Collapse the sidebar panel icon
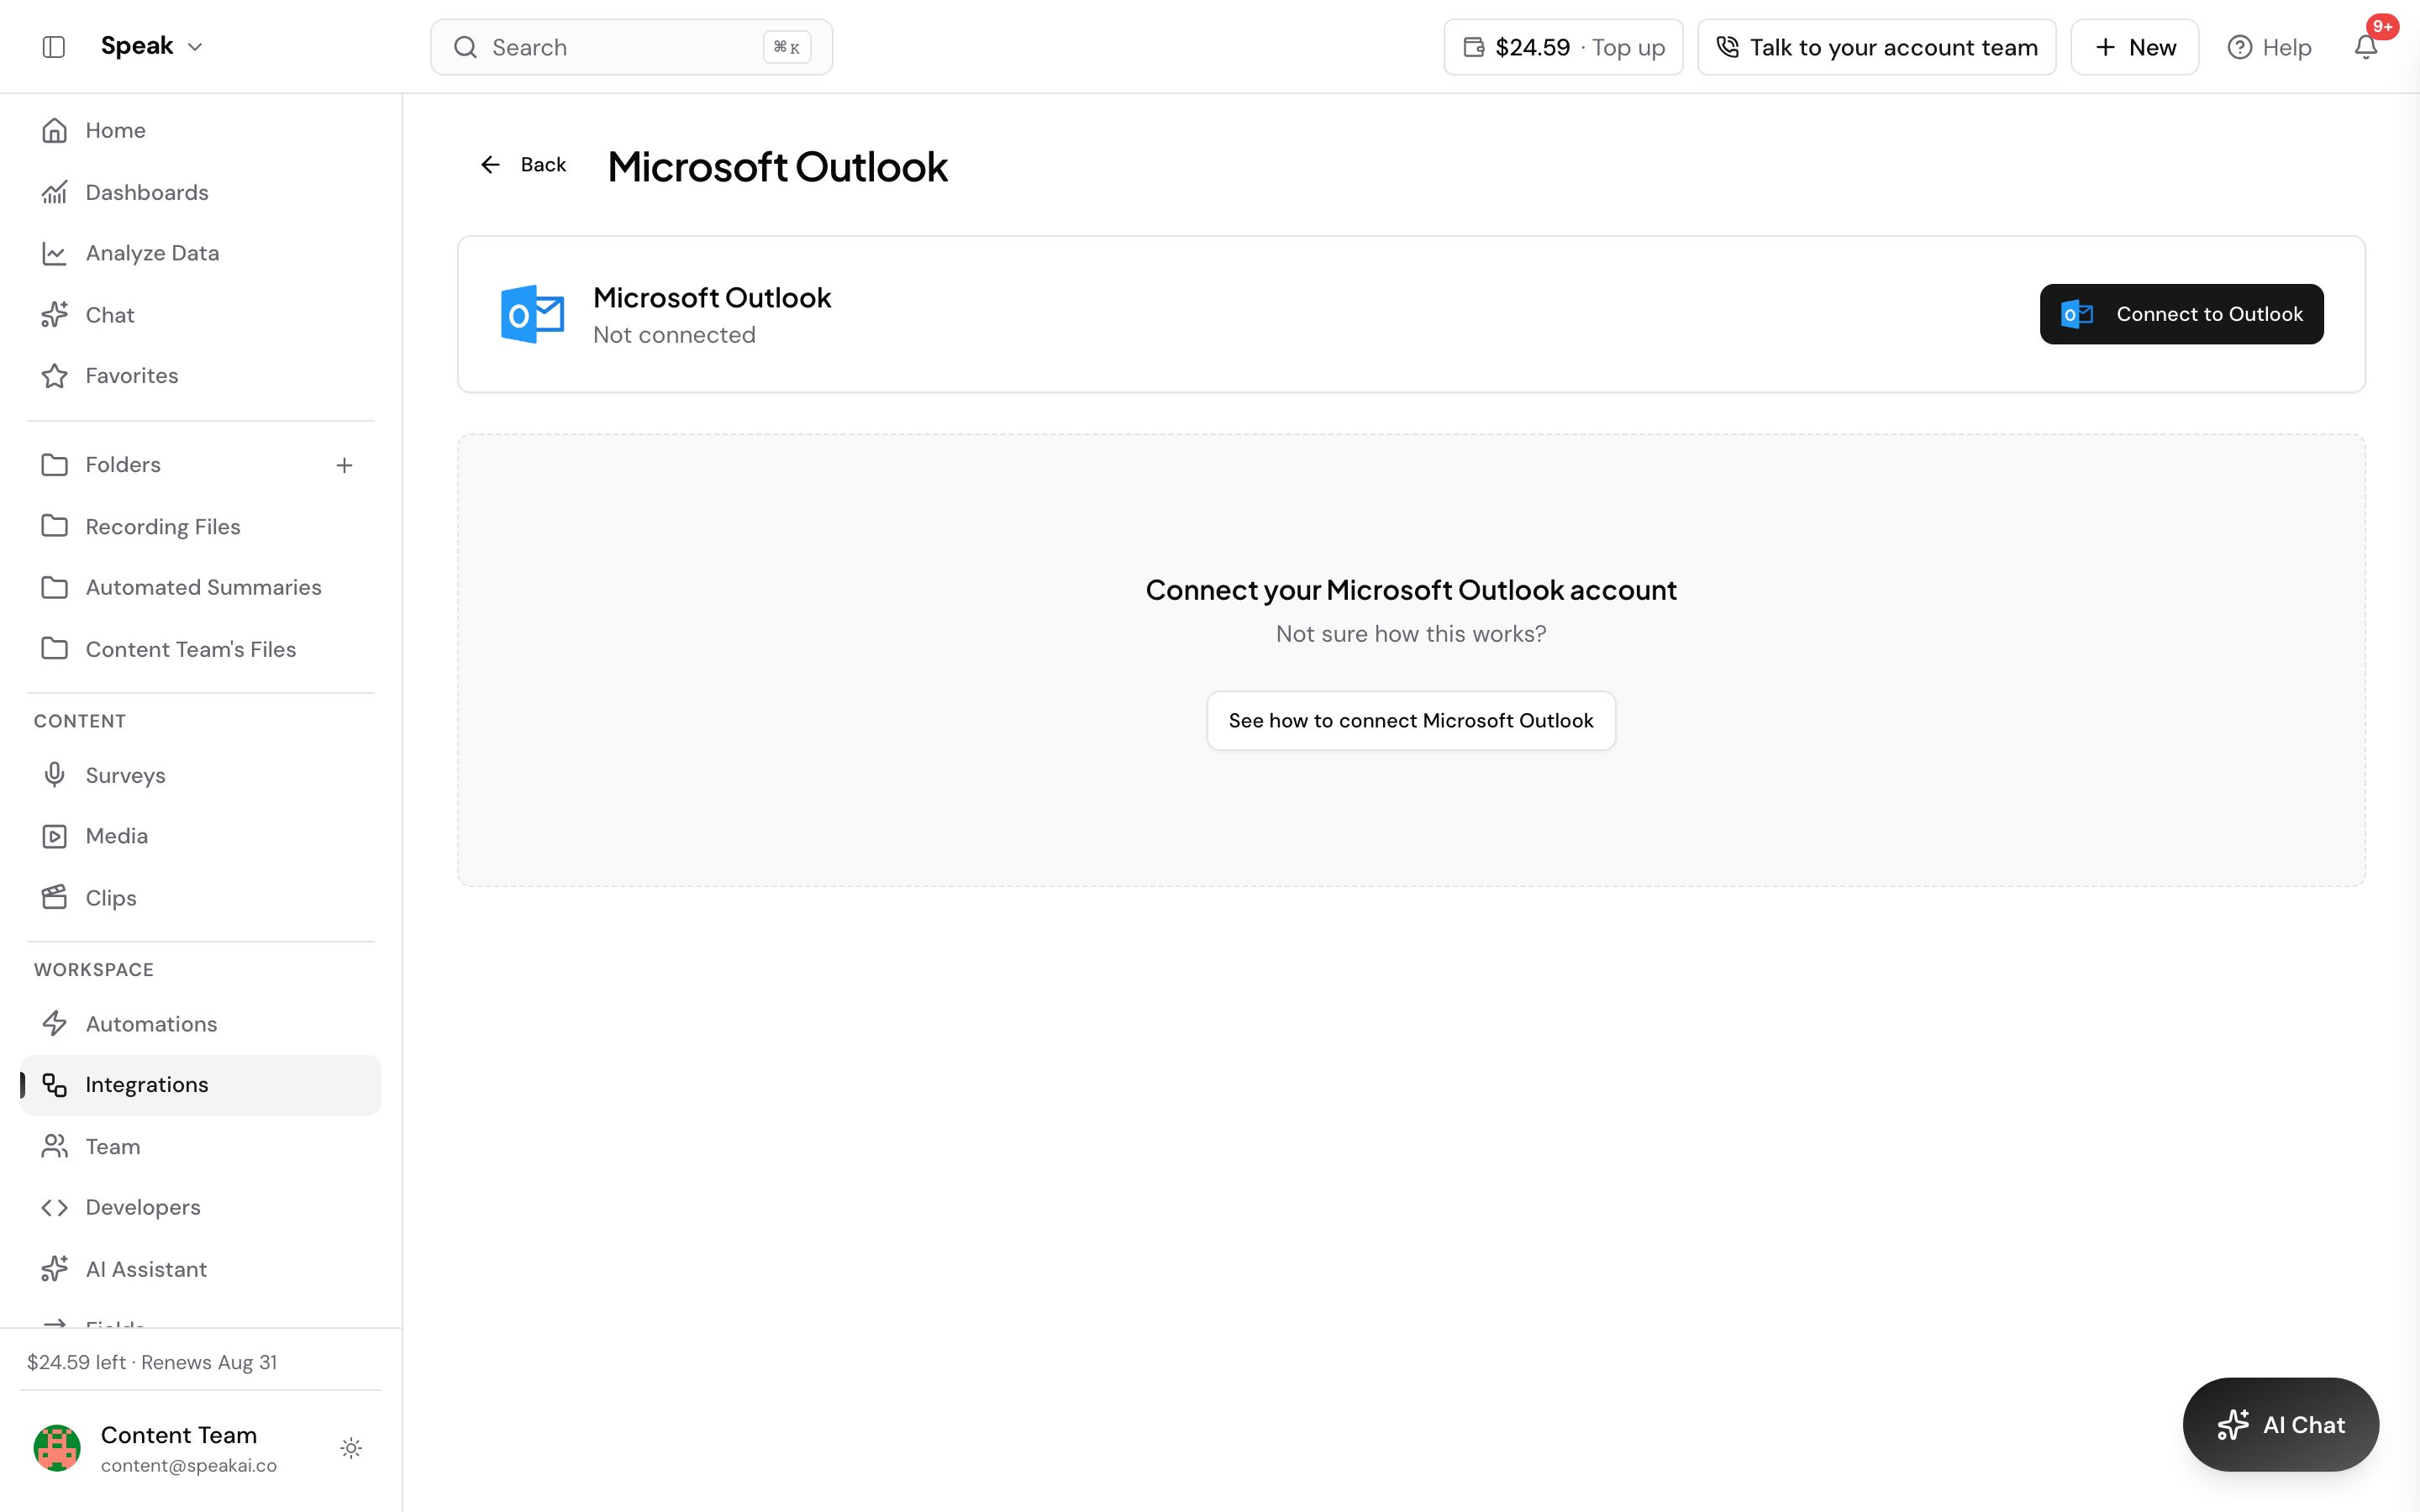Viewport: 2420px width, 1512px height. click(54, 47)
